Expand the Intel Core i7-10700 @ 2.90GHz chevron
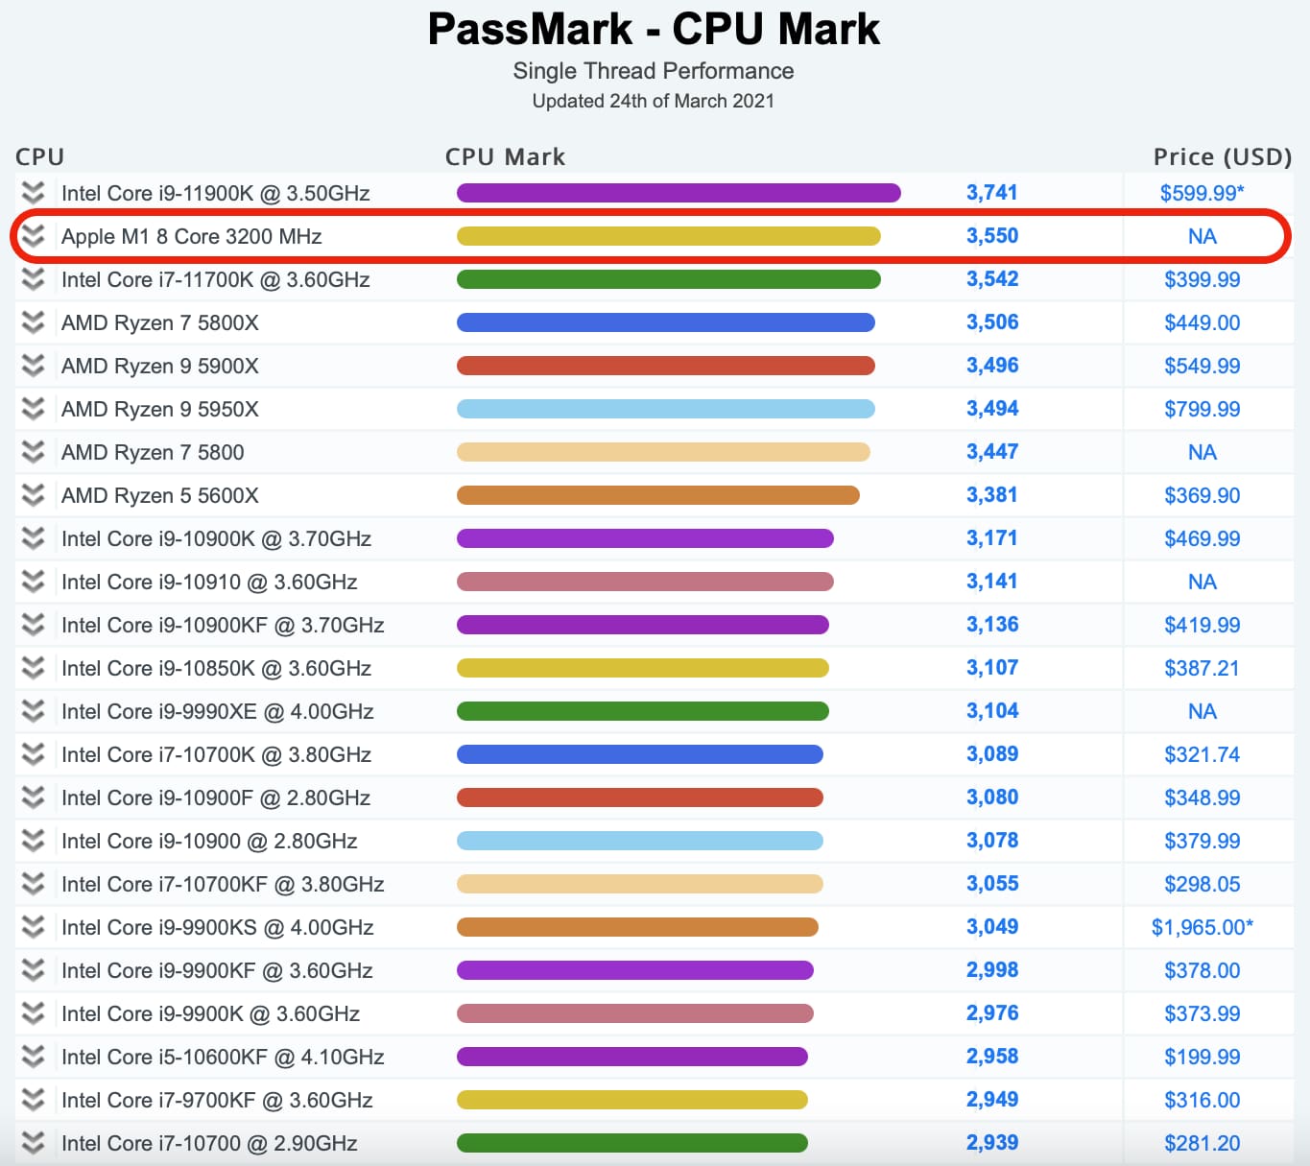Viewport: 1310px width, 1166px height. pos(34,1143)
